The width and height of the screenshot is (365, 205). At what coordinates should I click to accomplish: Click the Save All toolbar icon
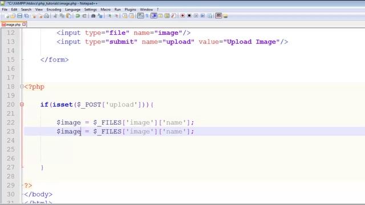pyautogui.click(x=26, y=16)
